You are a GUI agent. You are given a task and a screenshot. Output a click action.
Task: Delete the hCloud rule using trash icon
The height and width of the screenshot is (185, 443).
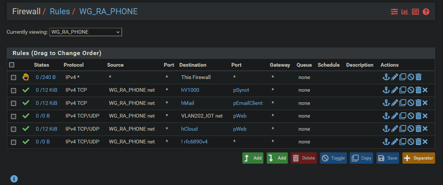[x=418, y=129]
